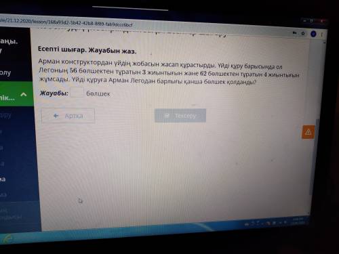Click the Артқа back button
Viewport: 339px width, 254px height.
[x=68, y=116]
